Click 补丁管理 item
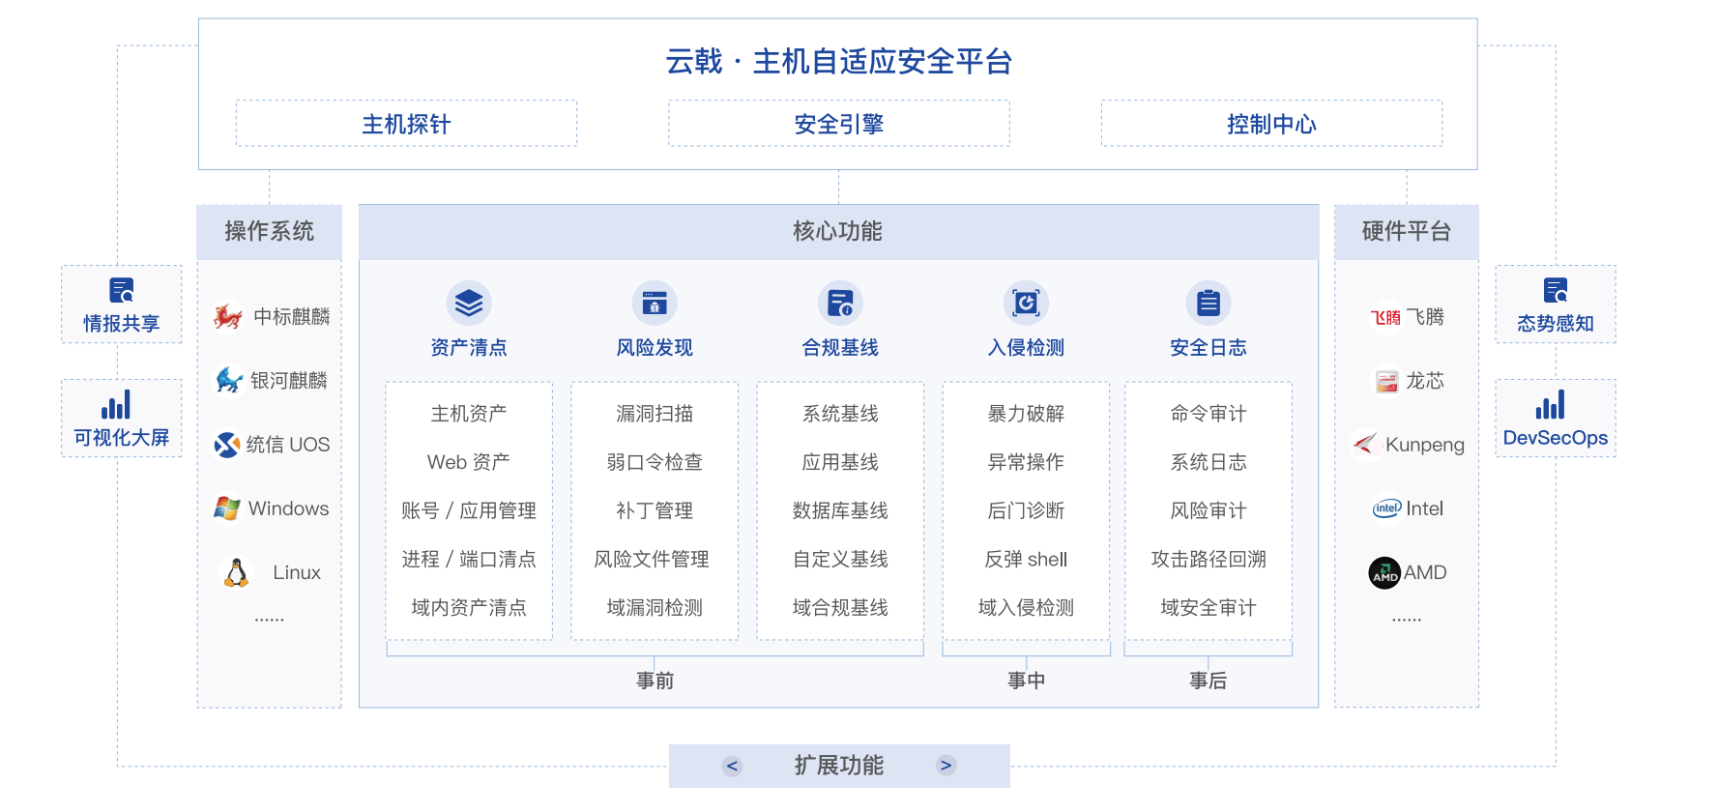 tap(655, 510)
